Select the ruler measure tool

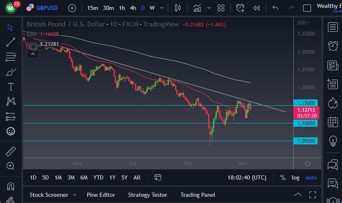point(11,151)
